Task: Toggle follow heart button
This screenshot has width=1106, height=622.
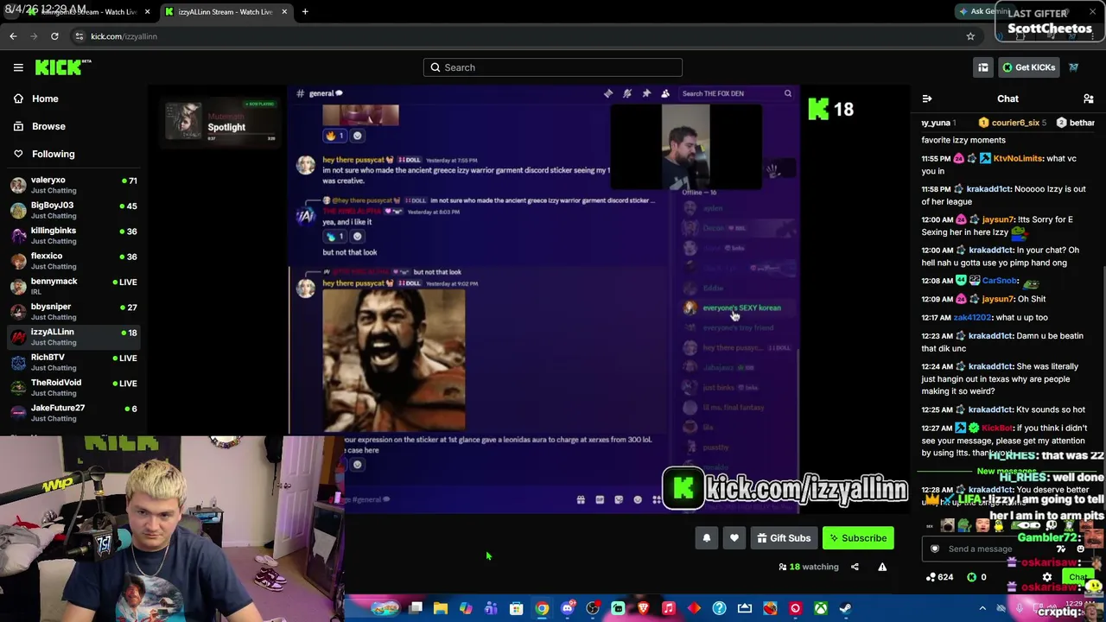Action: coord(734,538)
